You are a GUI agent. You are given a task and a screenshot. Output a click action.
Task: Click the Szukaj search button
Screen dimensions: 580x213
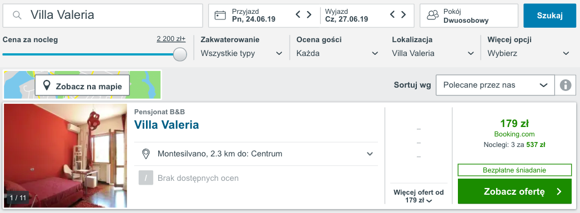pos(549,16)
